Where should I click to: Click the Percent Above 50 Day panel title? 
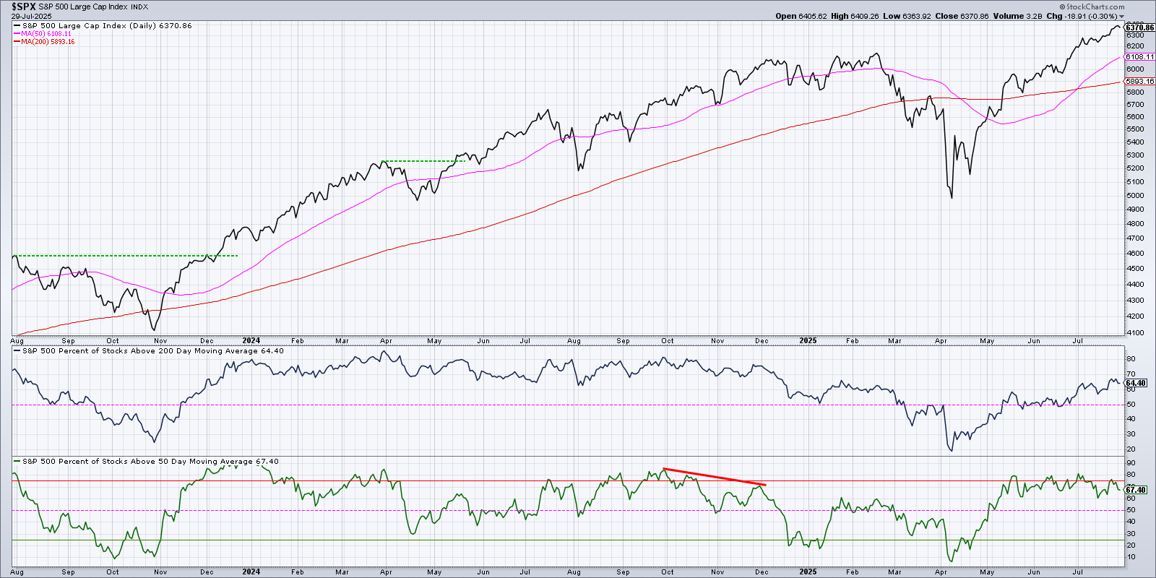tap(150, 462)
